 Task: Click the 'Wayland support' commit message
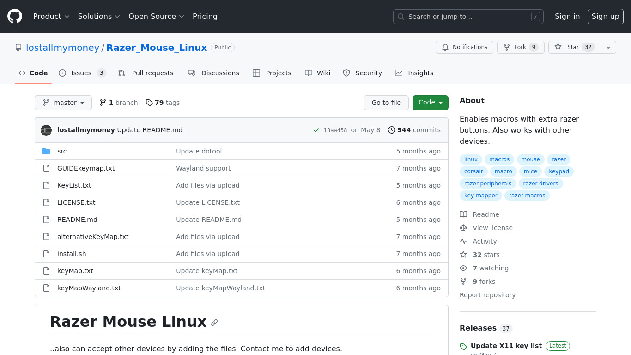point(203,168)
